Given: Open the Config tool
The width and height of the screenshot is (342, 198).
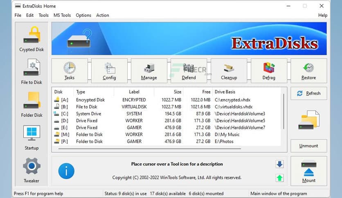Looking at the screenshot, I should click(x=109, y=71).
